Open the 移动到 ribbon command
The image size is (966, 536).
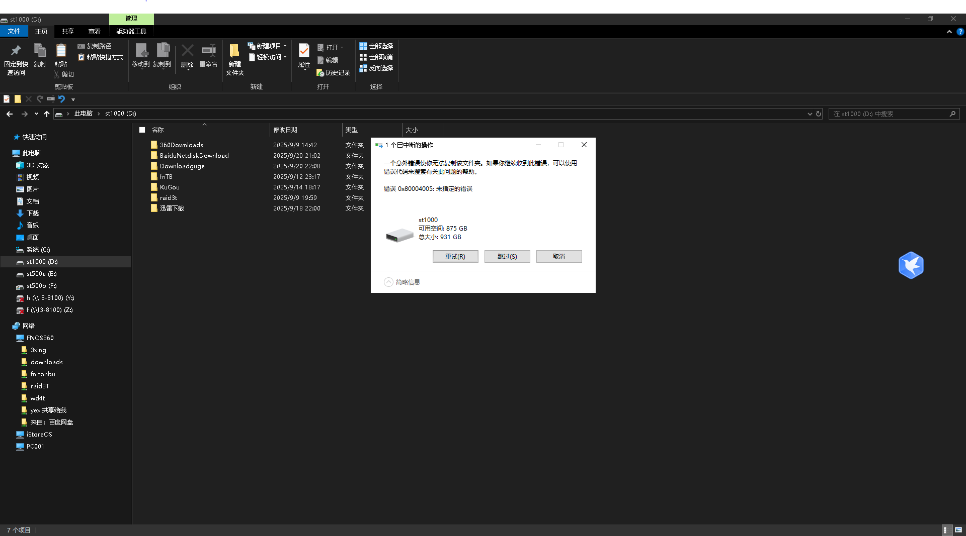[141, 55]
